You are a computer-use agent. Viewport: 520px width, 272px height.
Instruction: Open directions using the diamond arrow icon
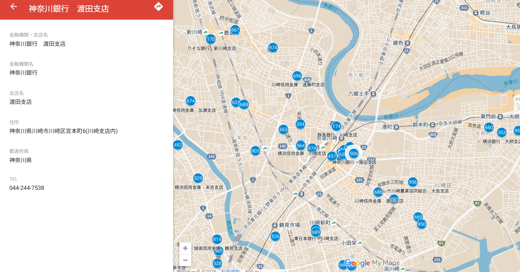click(159, 7)
